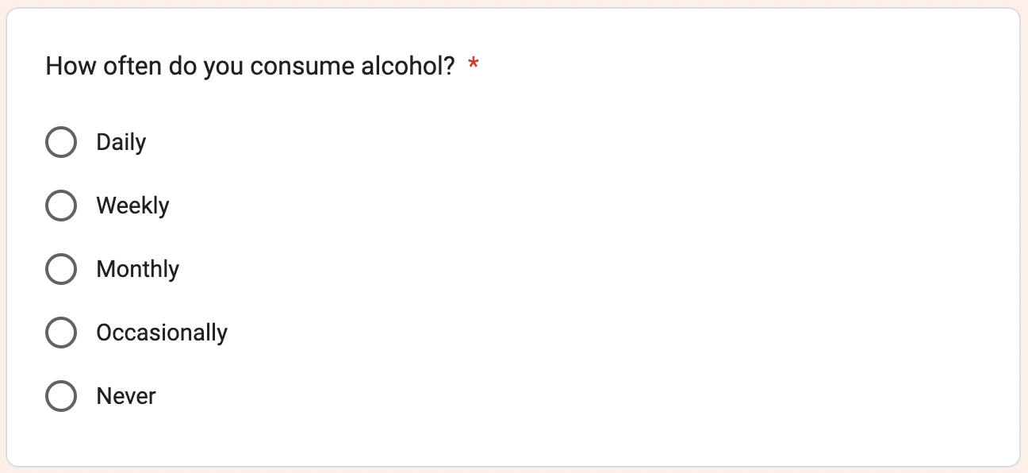Click the 'Monthly' option label text
This screenshot has height=473, width=1028.
click(x=137, y=270)
